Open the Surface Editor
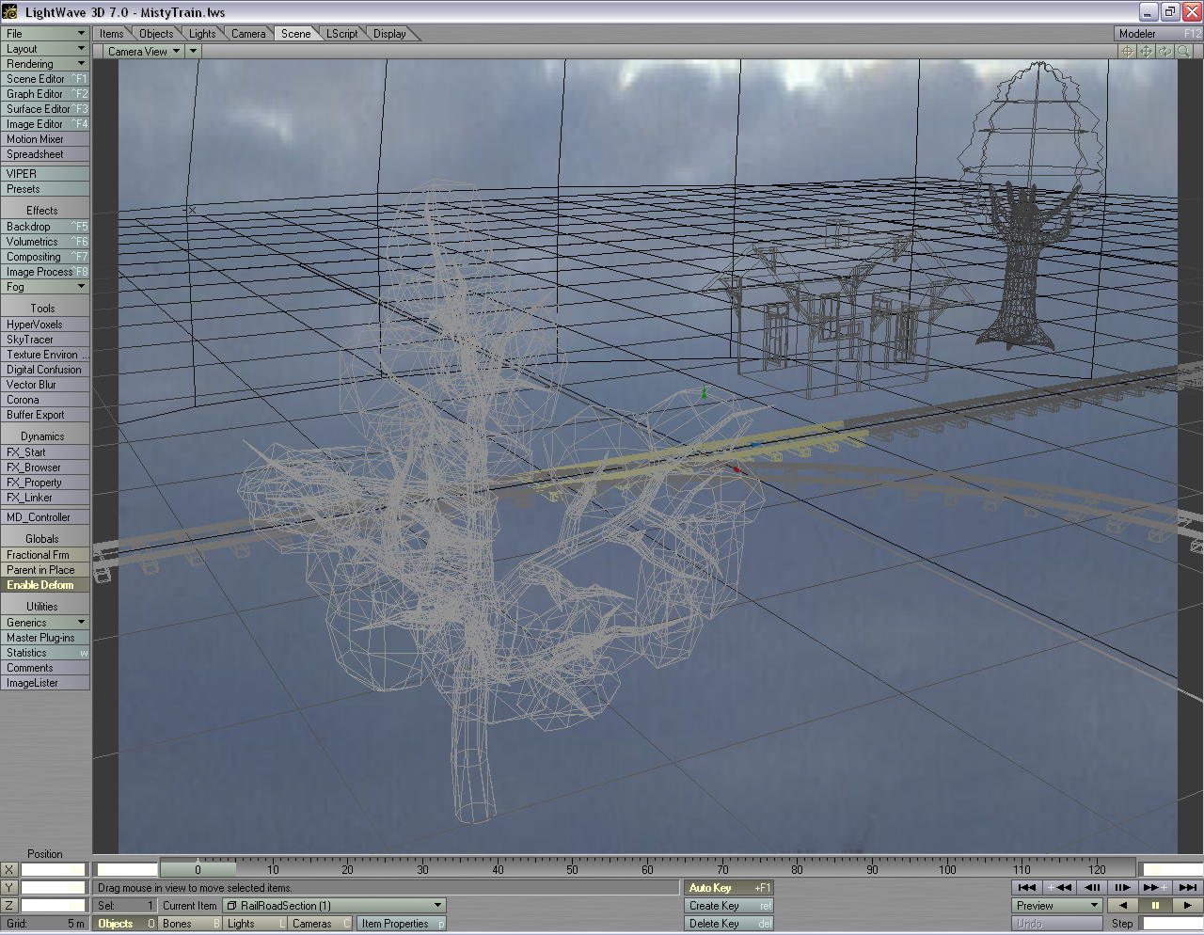 pos(44,109)
